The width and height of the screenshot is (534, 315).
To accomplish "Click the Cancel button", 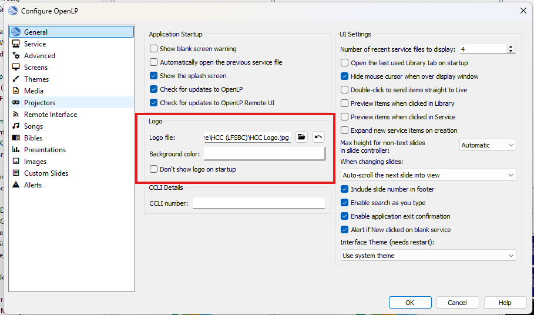I will point(457,303).
